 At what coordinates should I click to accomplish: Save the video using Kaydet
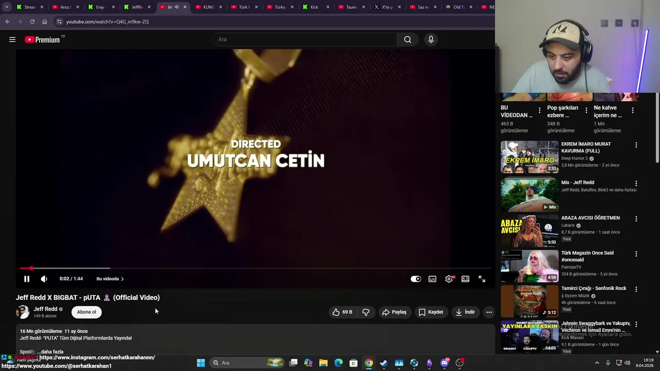tap(431, 312)
